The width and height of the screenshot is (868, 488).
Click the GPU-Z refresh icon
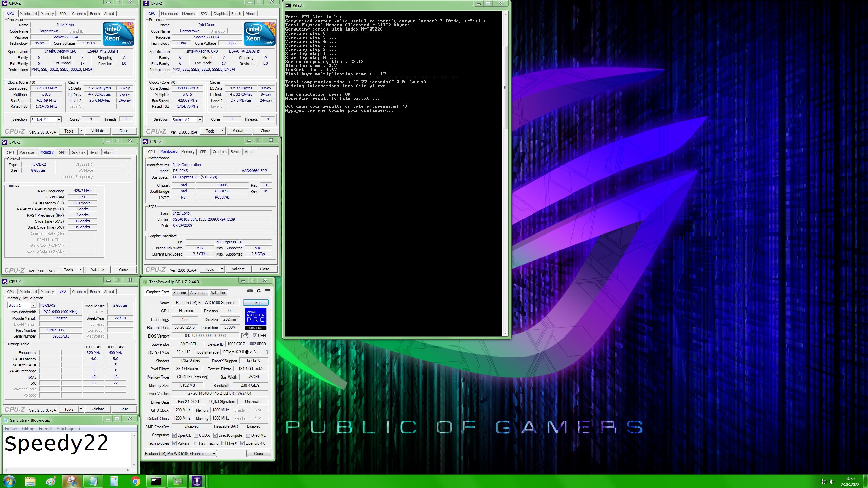tap(258, 291)
